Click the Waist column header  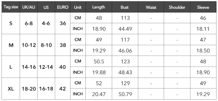[x=151, y=7]
